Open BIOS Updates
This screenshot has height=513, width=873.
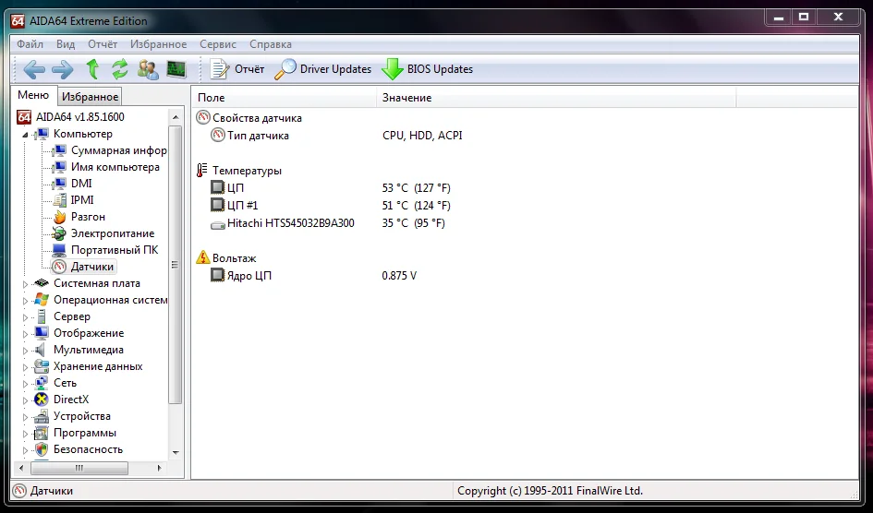point(428,69)
